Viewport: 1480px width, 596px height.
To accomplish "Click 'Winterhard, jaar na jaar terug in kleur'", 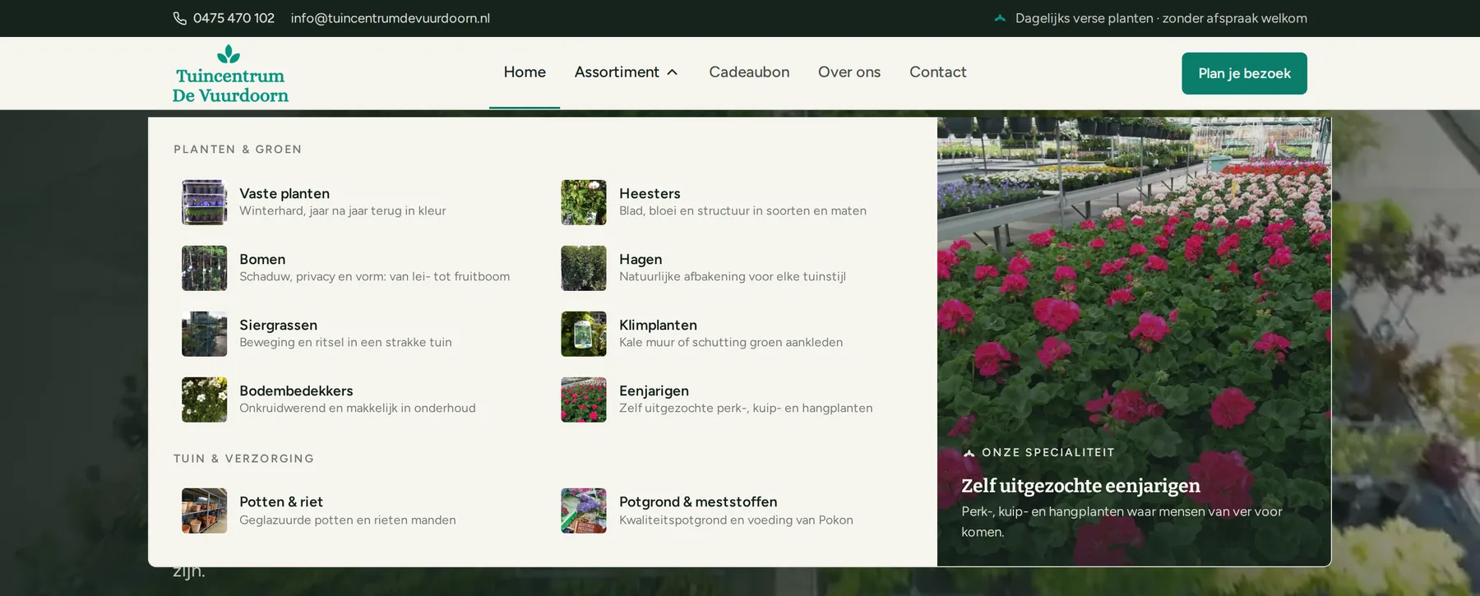I will (343, 211).
